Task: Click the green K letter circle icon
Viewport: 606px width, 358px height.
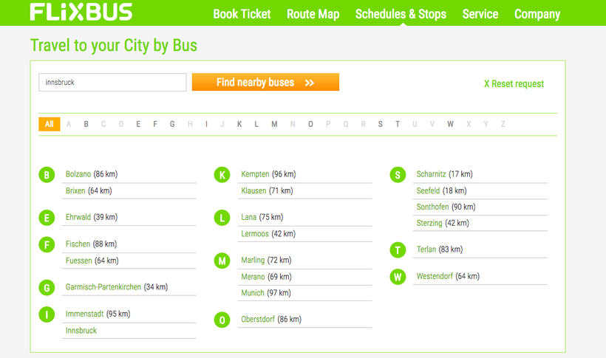Action: tap(222, 175)
